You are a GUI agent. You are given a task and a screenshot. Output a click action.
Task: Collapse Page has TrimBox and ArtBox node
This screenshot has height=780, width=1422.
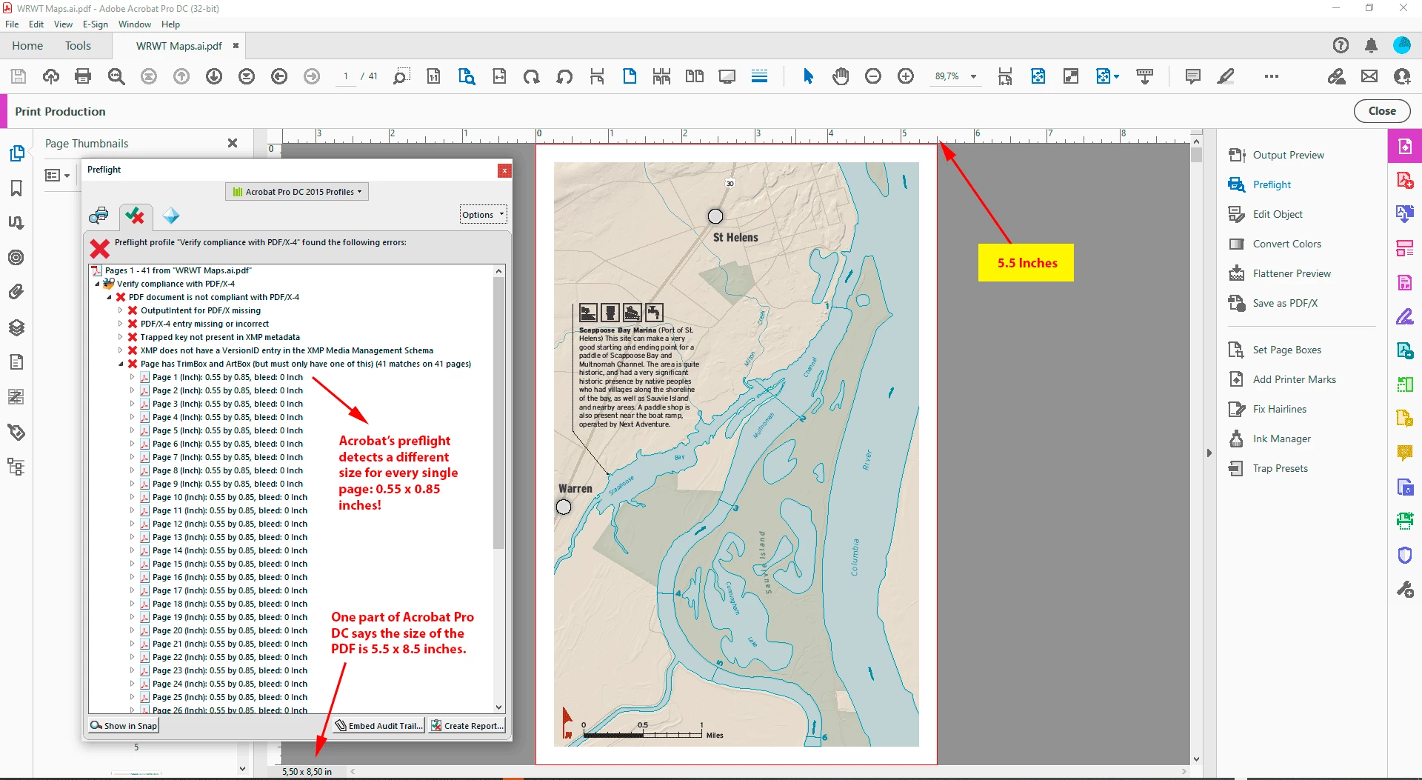click(121, 364)
